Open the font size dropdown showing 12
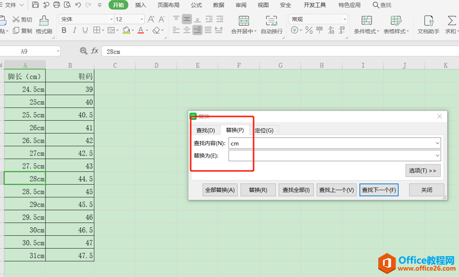459x277 pixels. tap(142, 19)
